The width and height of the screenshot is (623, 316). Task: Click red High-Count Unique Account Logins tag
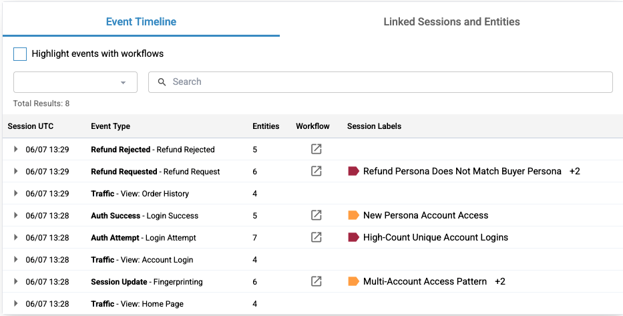[354, 237]
